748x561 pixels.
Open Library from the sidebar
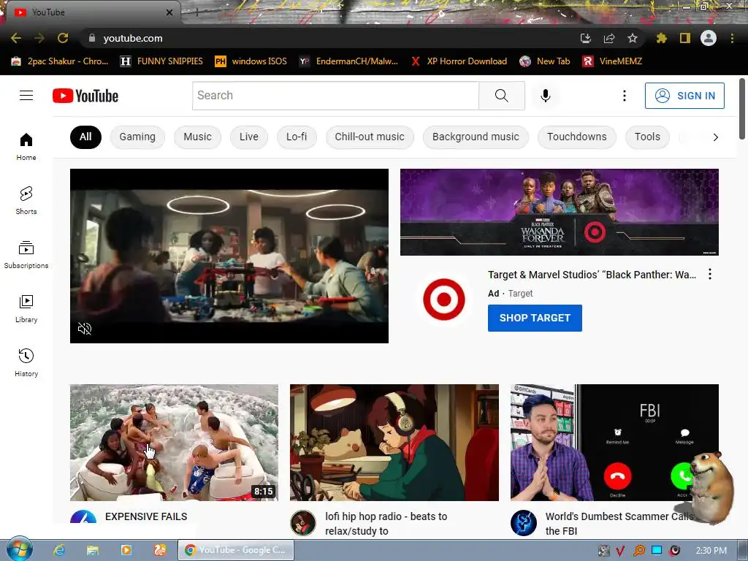[26, 309]
